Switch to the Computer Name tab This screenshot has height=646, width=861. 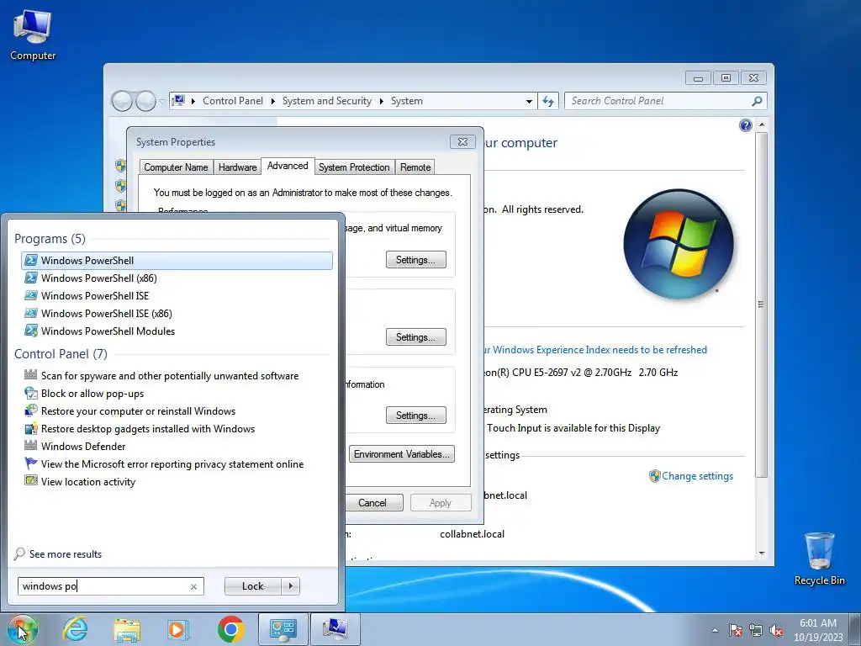176,167
